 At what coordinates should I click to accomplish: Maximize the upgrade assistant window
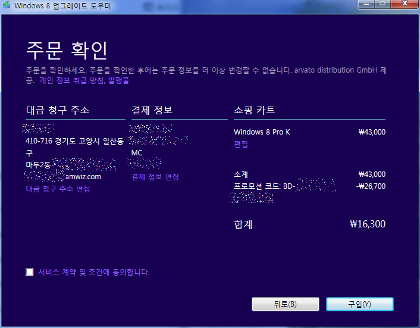click(381, 4)
